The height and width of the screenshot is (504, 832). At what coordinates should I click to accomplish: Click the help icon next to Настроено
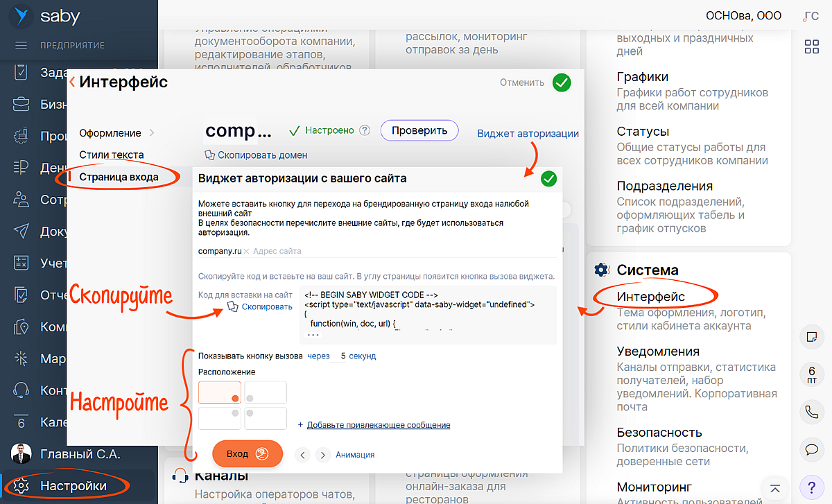tap(365, 130)
